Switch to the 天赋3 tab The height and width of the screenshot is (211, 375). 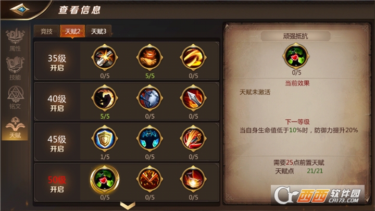pyautogui.click(x=98, y=31)
